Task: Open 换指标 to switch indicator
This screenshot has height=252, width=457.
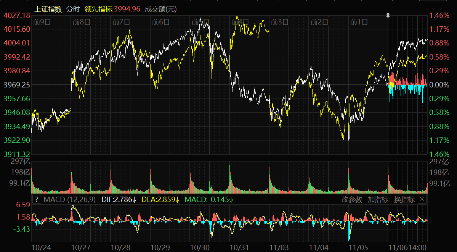Action: [x=404, y=199]
